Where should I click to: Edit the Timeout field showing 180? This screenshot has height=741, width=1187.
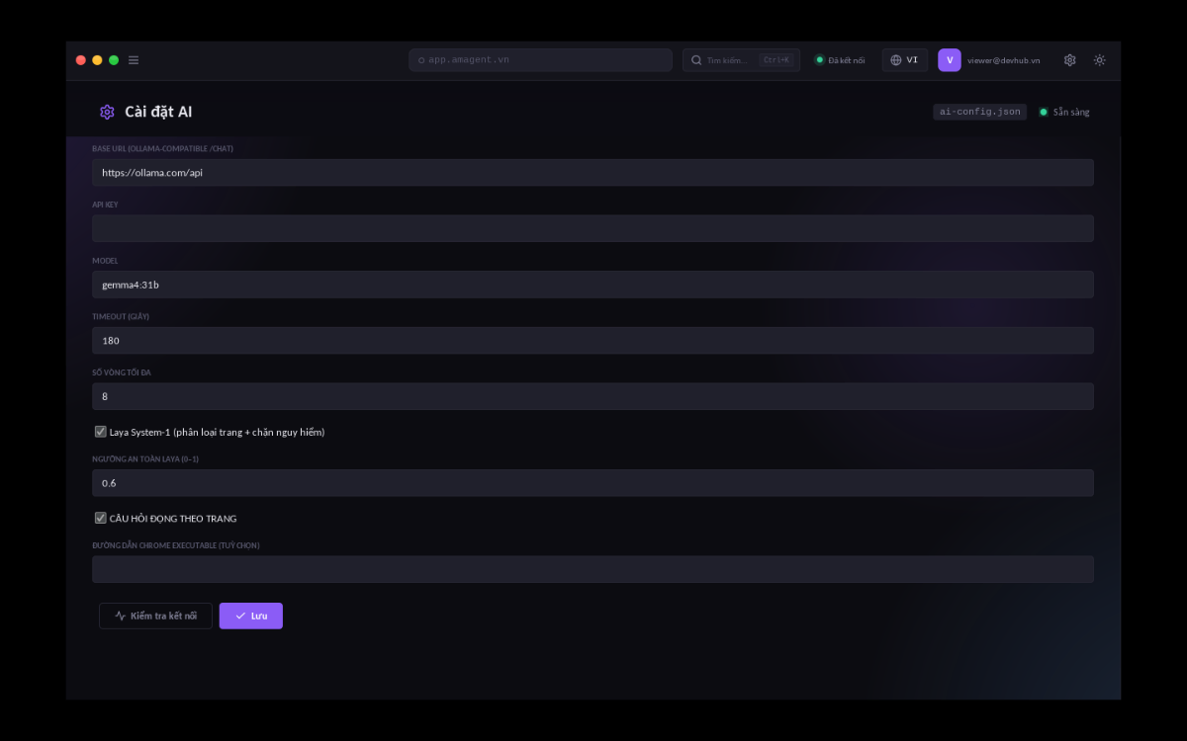[593, 340]
